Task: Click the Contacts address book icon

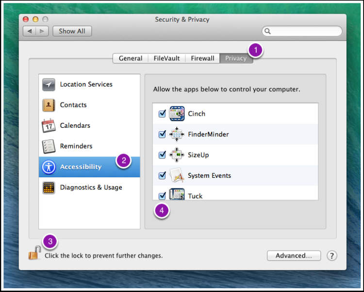Action: pos(49,105)
